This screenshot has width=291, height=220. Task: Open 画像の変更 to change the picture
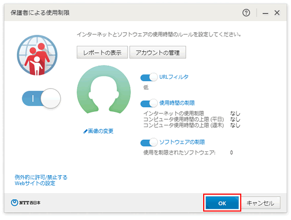[101, 131]
